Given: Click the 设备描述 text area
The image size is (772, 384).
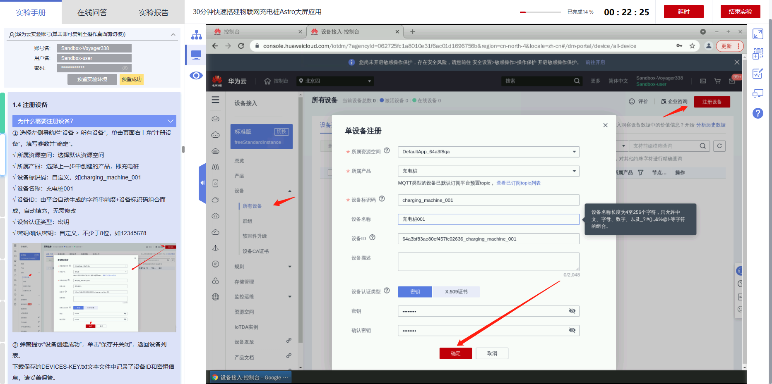Looking at the screenshot, I should pos(488,262).
